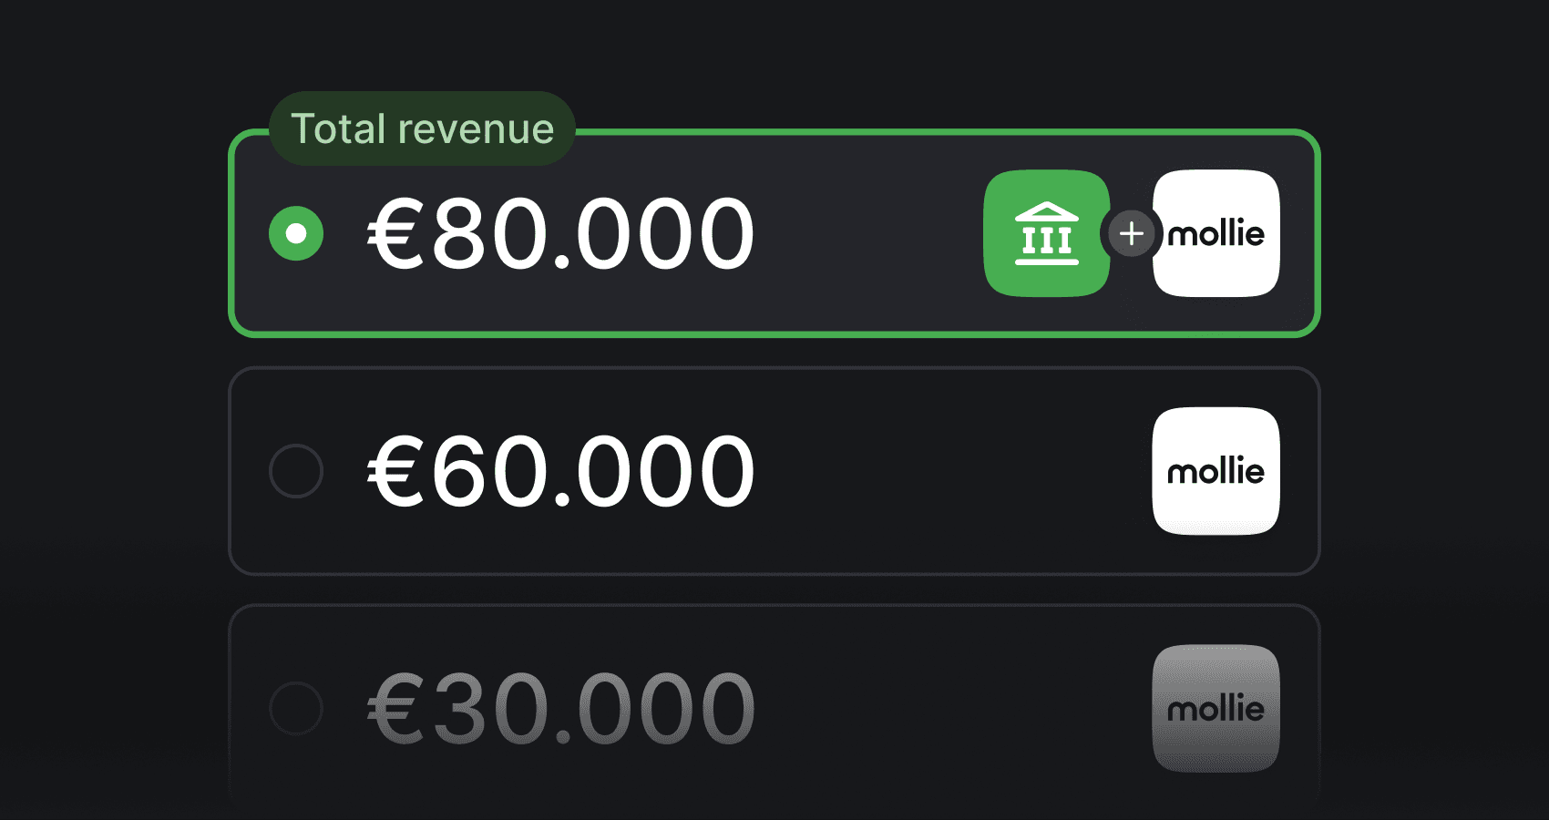The image size is (1549, 820).
Task: Click the greyed mollie logo in €30.000 row
Action: (x=1216, y=708)
